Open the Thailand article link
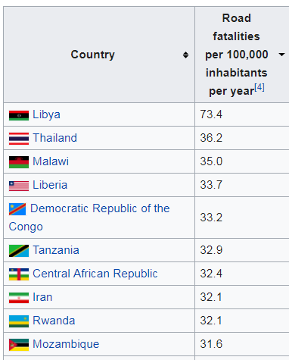This screenshot has width=289, height=360. pyautogui.click(x=55, y=138)
